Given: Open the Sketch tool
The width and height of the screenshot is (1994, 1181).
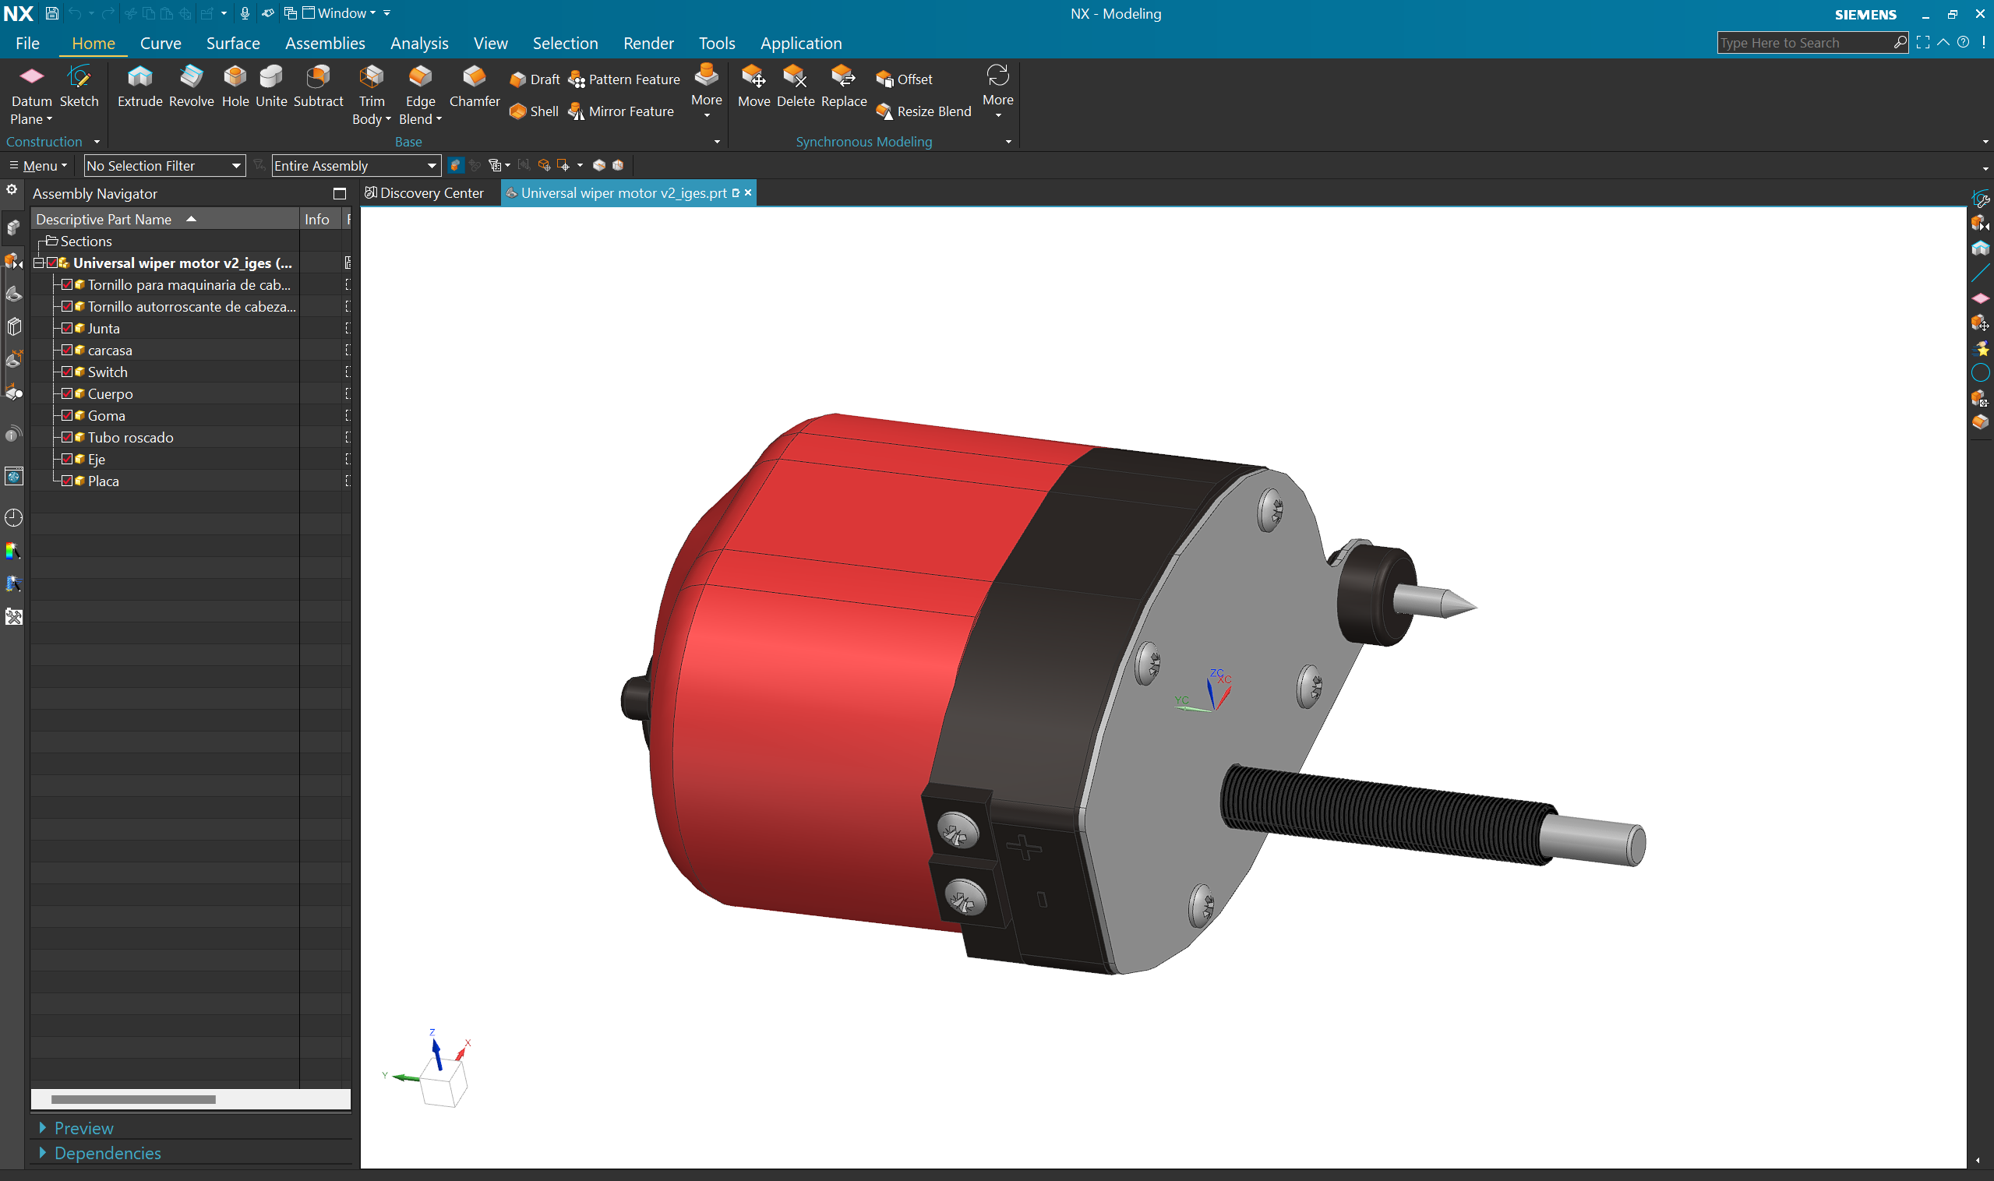Looking at the screenshot, I should 79,85.
